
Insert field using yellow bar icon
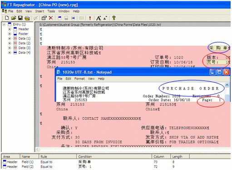(81, 18)
